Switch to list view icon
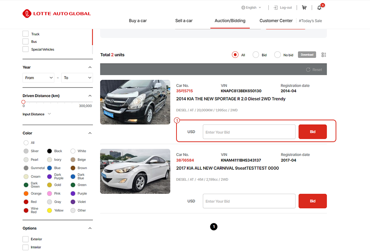The height and width of the screenshot is (251, 370). (x=324, y=55)
